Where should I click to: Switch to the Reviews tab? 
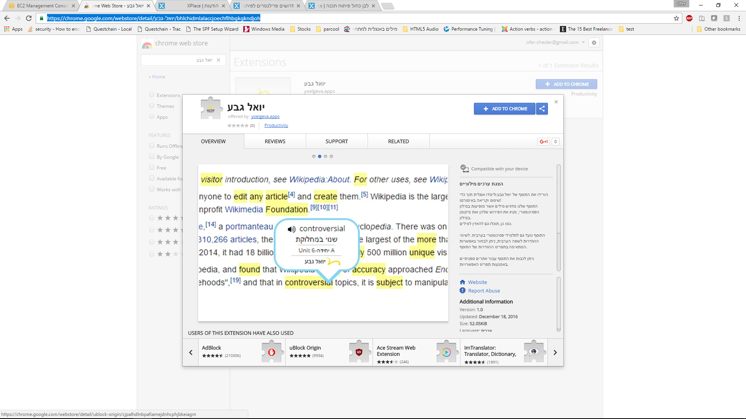[x=275, y=142]
